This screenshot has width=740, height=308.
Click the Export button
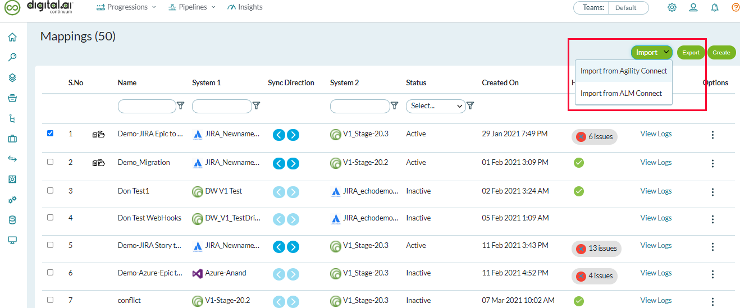[x=691, y=52]
